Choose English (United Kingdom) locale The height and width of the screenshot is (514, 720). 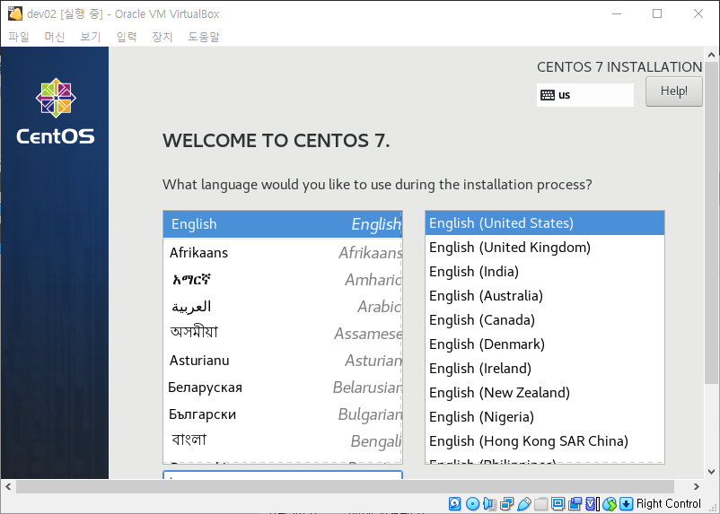pyautogui.click(x=545, y=248)
